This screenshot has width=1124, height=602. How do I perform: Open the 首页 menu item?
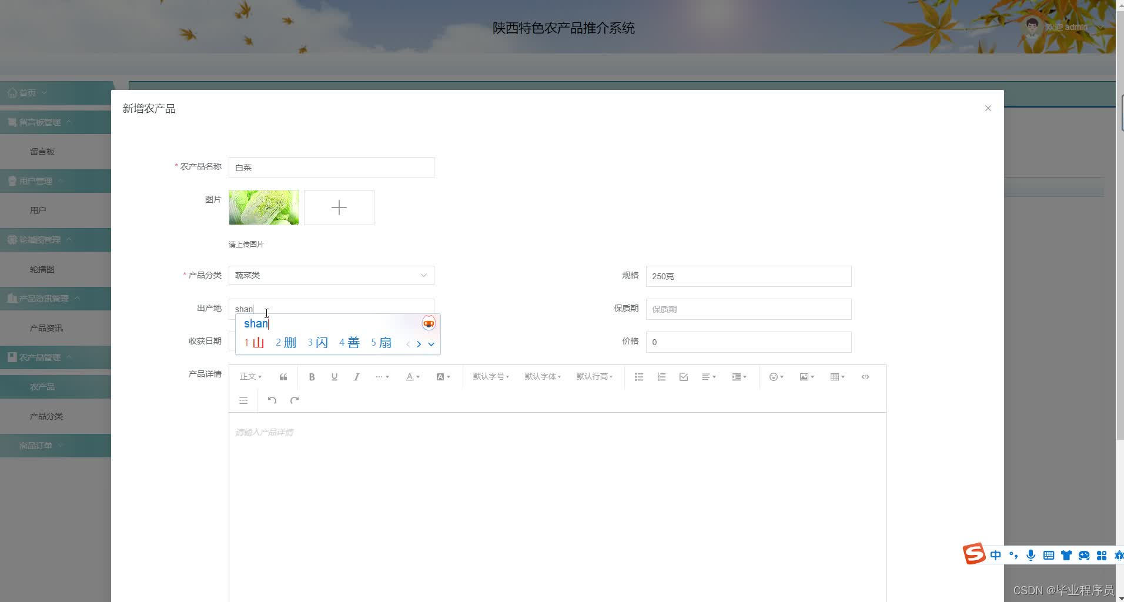26,92
